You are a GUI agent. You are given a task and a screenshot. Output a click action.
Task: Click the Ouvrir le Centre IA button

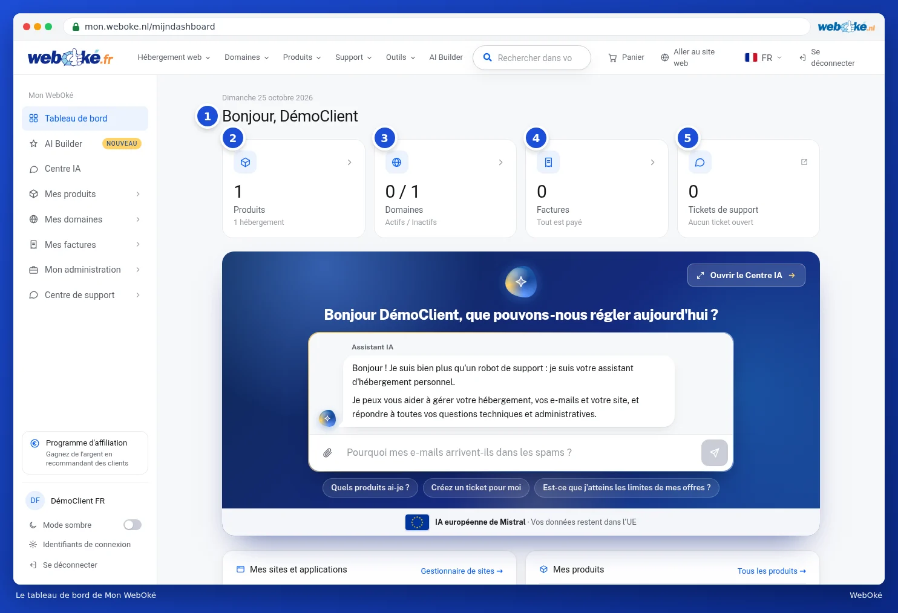pos(746,275)
